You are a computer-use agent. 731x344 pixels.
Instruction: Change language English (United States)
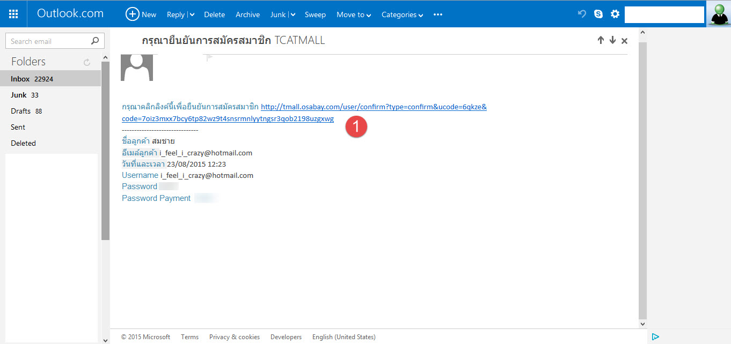click(x=344, y=337)
